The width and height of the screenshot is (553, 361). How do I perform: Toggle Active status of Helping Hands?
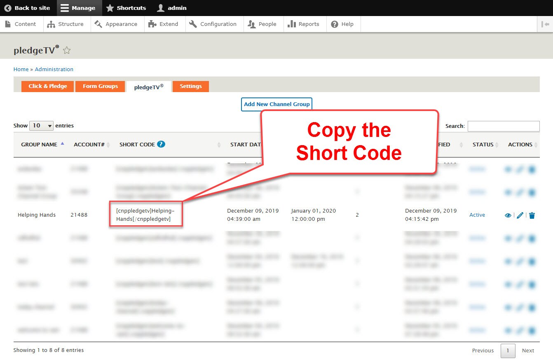pos(477,215)
